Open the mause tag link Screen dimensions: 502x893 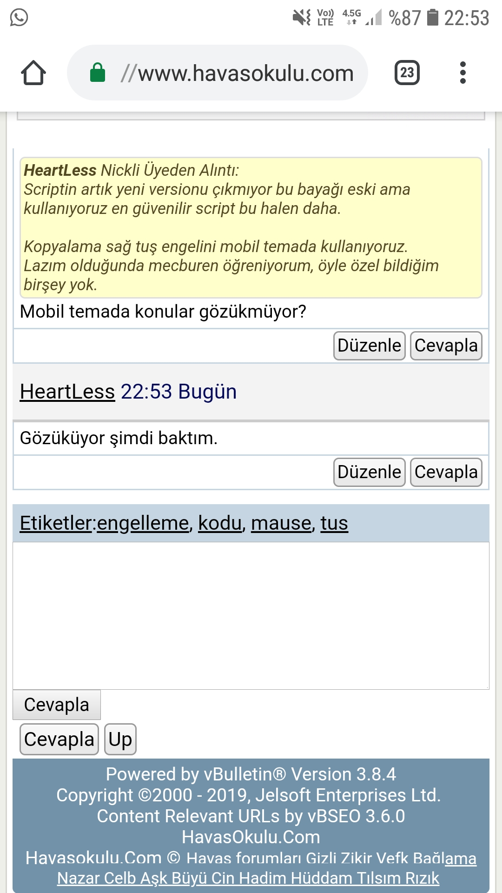[x=281, y=523]
